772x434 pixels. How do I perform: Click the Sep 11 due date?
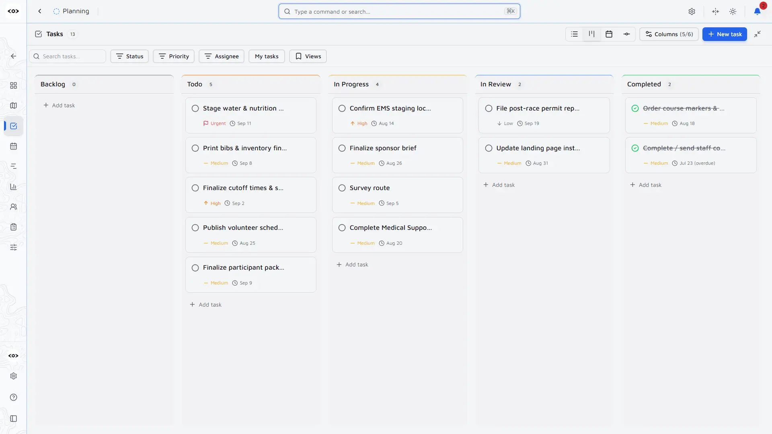tap(240, 123)
